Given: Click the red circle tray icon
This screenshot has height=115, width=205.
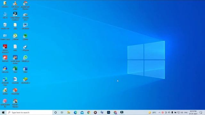Looking at the screenshot, I should 163,112.
